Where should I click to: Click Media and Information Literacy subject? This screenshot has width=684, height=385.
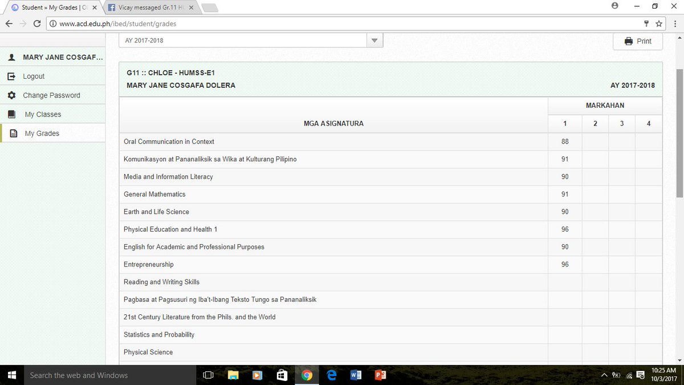tap(168, 177)
